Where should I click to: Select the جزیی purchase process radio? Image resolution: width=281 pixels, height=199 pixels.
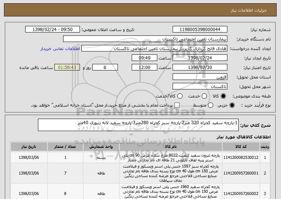[x=232, y=105]
